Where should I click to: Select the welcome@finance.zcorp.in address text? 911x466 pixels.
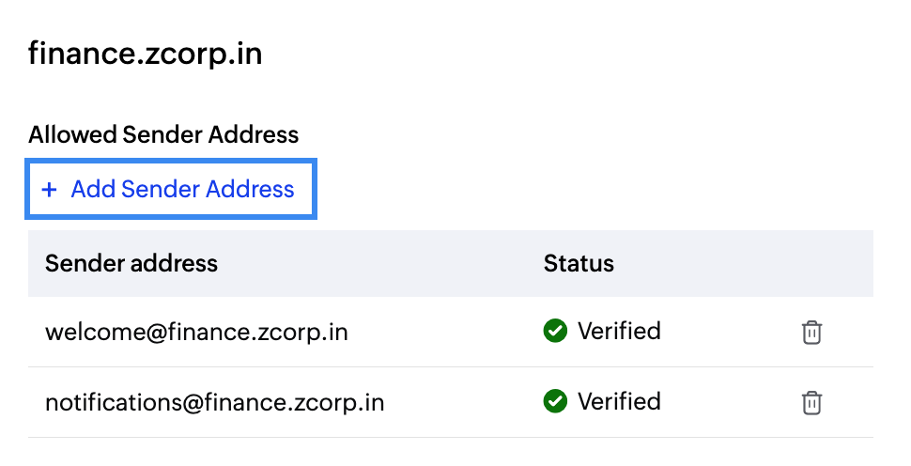[x=196, y=332]
